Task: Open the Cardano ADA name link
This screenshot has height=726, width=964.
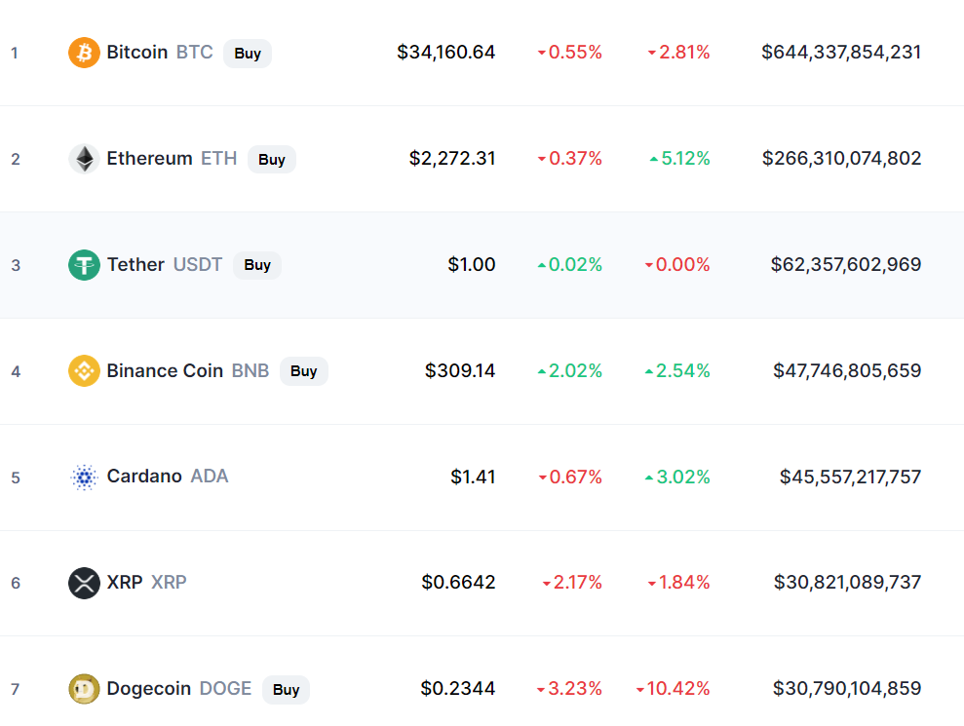Action: (168, 477)
